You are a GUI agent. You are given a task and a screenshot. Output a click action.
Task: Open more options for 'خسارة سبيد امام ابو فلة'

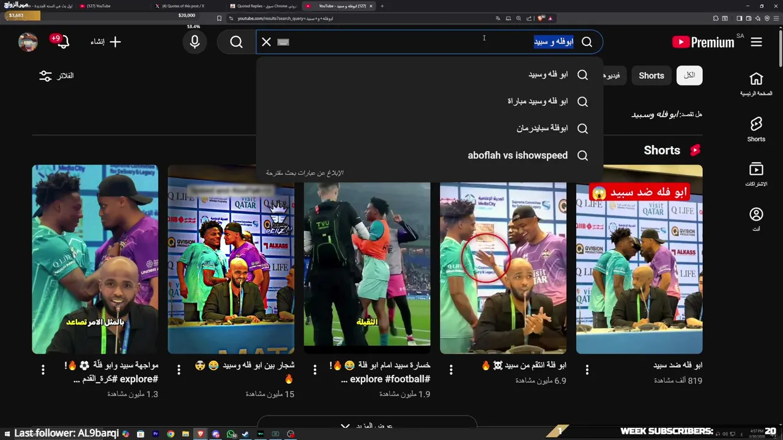click(315, 370)
